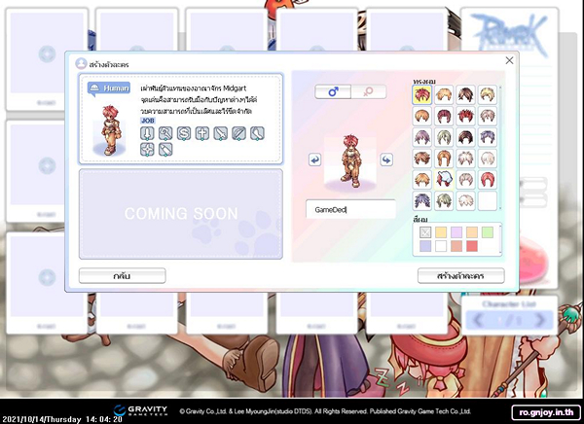Click the character name input field
Image resolution: width=584 pixels, height=424 pixels.
point(350,209)
